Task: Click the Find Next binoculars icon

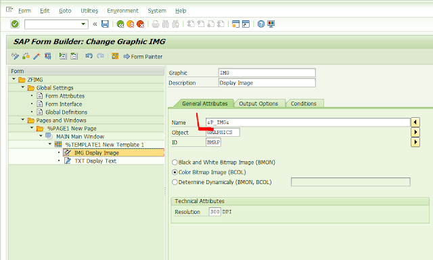Action: [x=176, y=24]
